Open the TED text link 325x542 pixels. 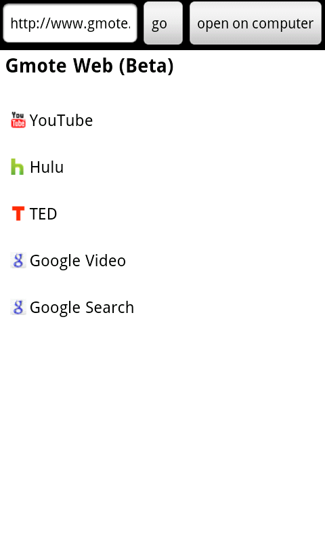point(43,214)
